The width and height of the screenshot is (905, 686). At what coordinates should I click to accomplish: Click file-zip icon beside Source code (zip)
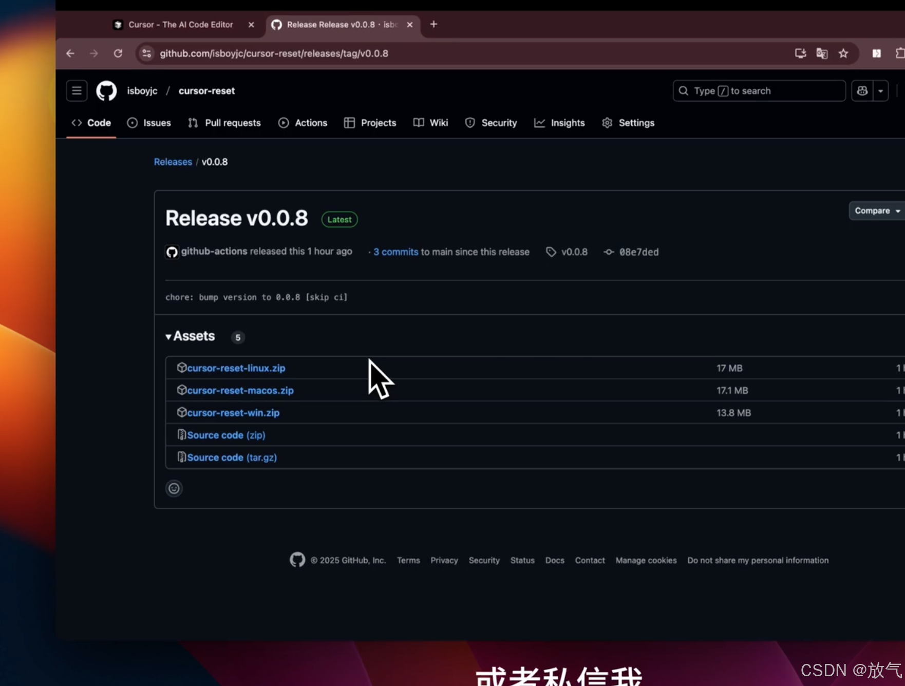coord(181,434)
